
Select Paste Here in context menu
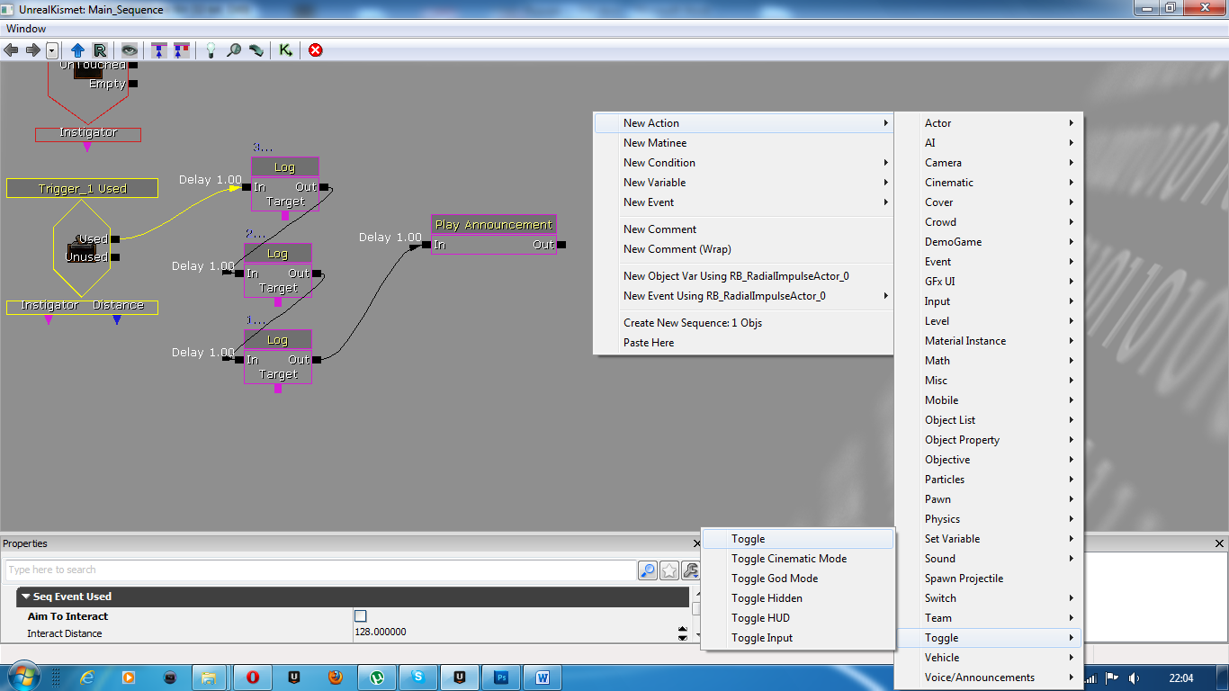743,343
